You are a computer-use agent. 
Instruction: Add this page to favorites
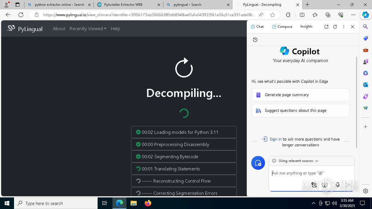pos(272,15)
